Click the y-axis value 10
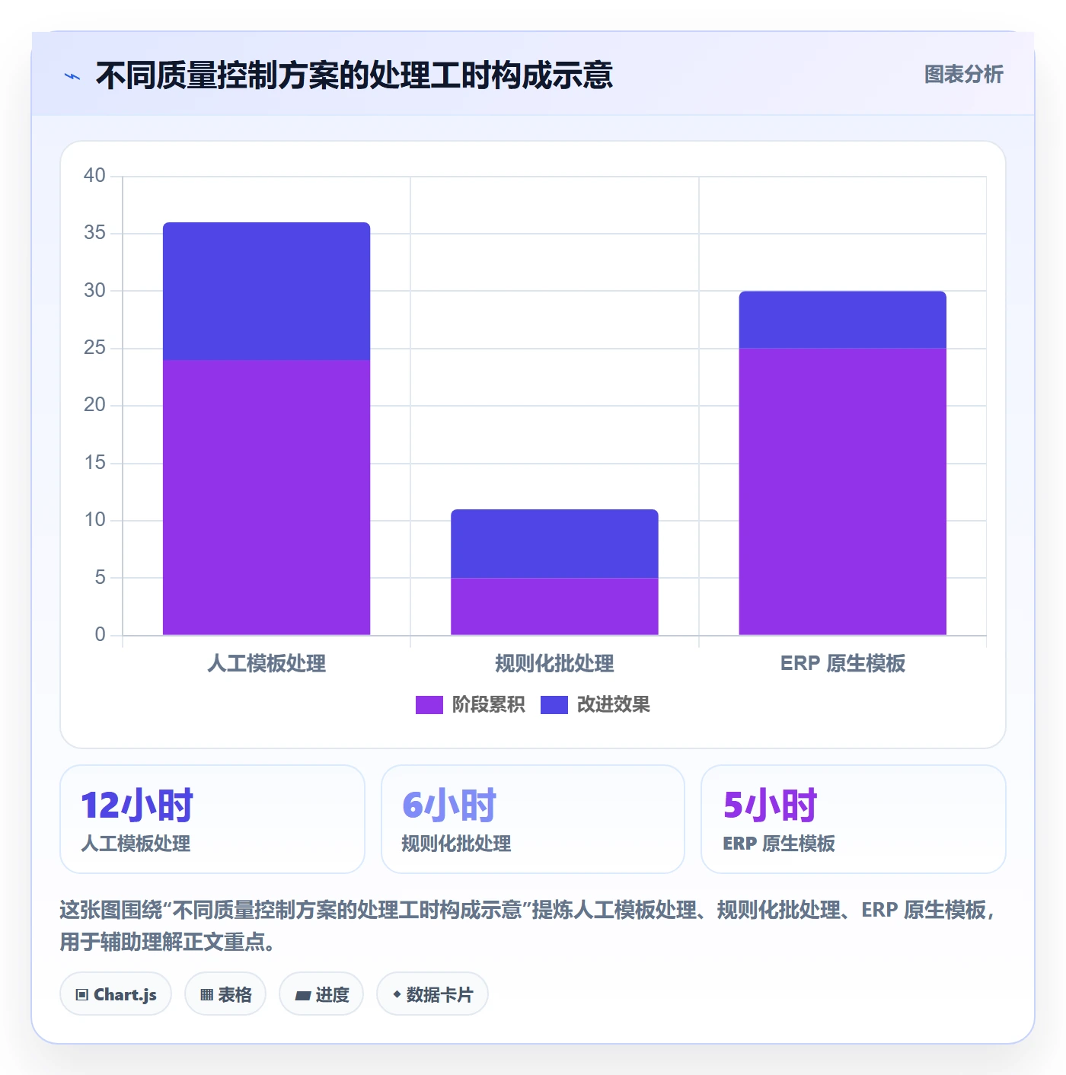Screen dimensions: 1066x1075 coord(94,520)
